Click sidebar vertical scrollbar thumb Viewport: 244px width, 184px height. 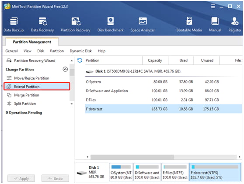[72, 72]
